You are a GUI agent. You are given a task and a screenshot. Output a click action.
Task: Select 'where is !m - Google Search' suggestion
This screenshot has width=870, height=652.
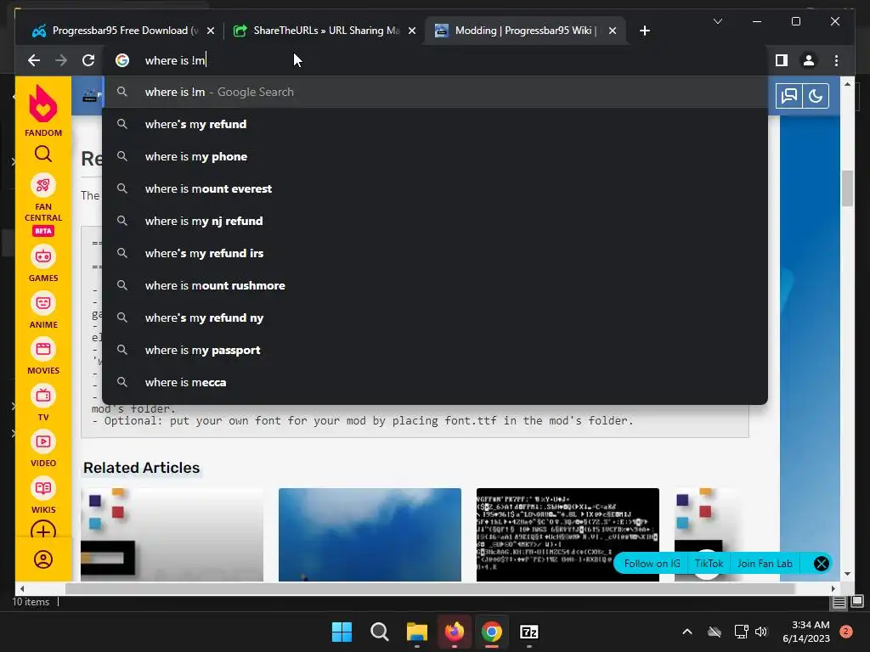(x=435, y=92)
